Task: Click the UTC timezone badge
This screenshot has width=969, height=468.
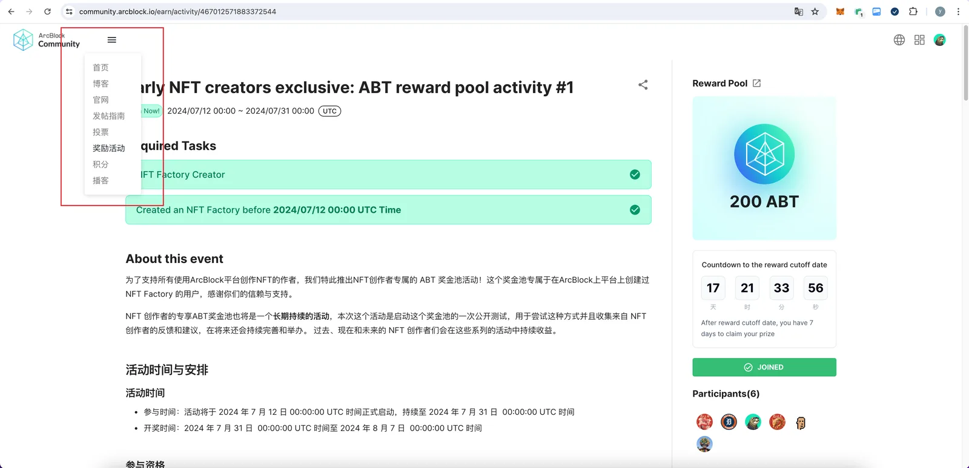Action: pyautogui.click(x=329, y=111)
